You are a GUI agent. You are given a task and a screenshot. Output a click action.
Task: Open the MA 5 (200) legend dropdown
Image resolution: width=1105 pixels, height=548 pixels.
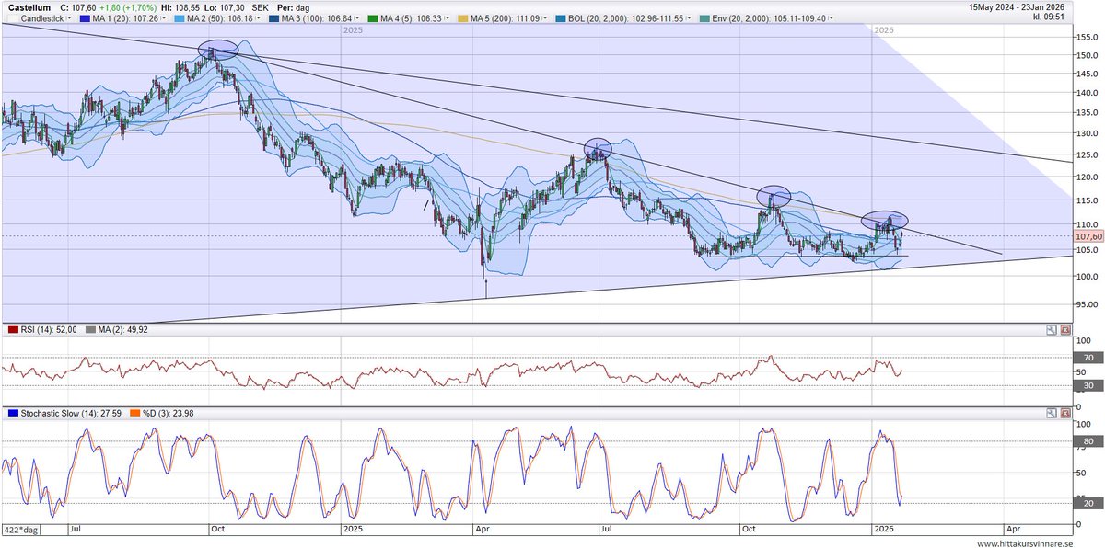(543, 18)
